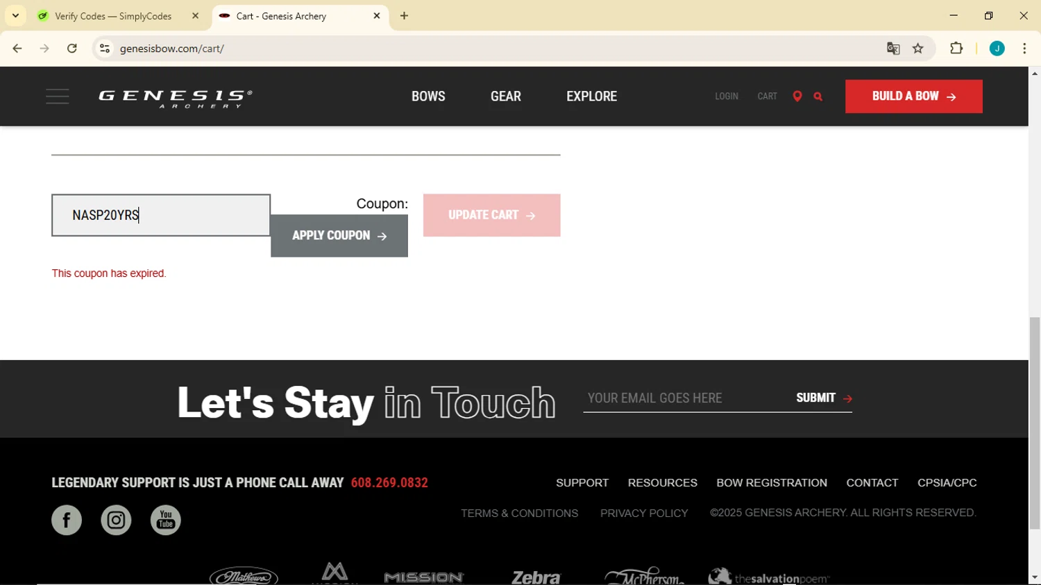
Task: Visit the Facebook page icon
Action: [x=67, y=520]
